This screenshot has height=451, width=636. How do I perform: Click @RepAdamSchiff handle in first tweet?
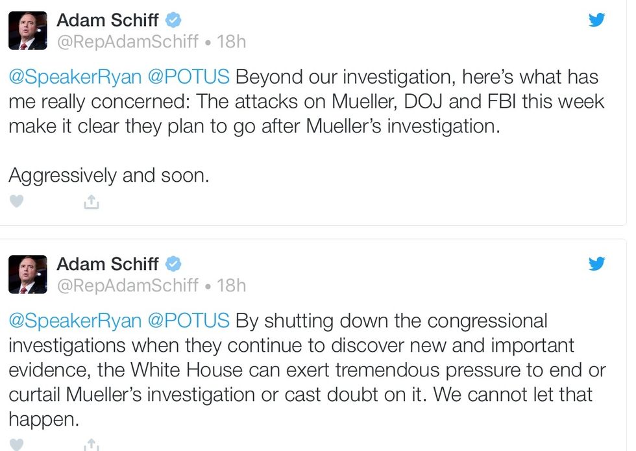click(128, 42)
